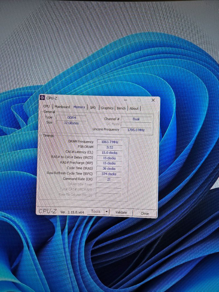This screenshot has height=292, width=219.
Task: Open the SPD tab
Action: click(x=93, y=108)
